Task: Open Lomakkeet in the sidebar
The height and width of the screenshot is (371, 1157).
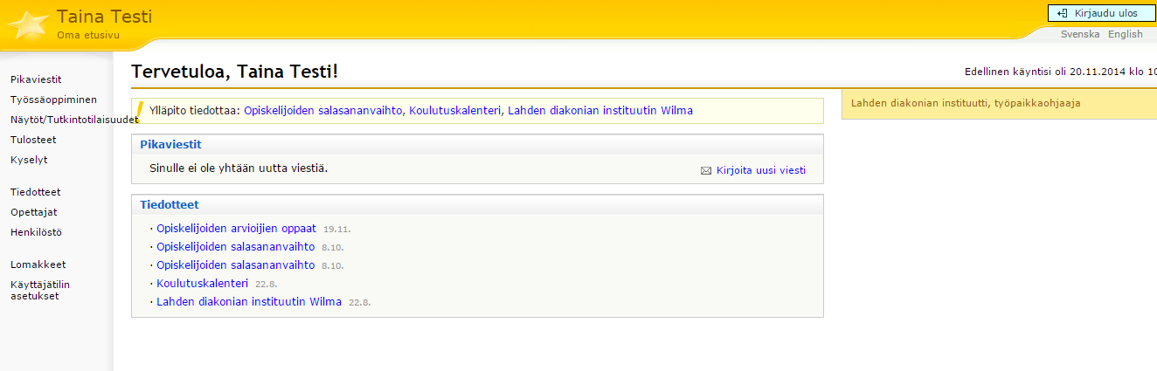Action: pos(38,265)
